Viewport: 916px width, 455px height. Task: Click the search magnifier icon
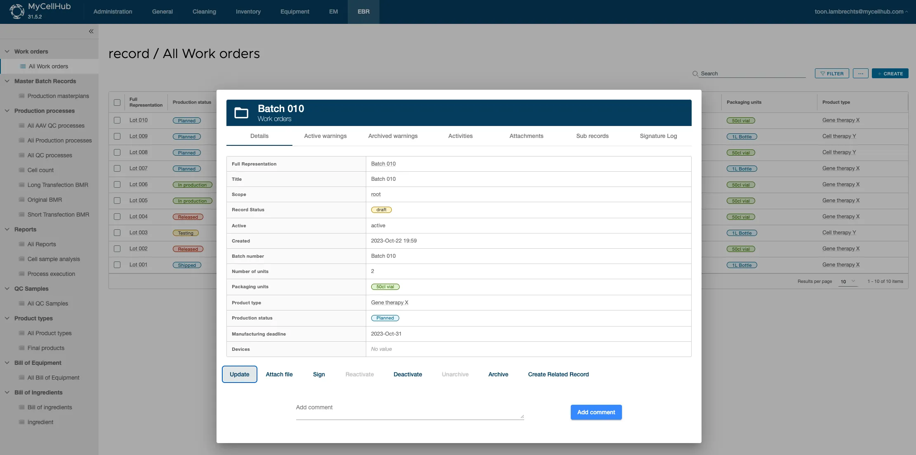pos(695,73)
